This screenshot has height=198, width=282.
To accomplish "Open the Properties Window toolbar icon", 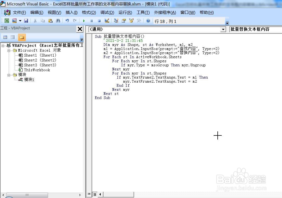I will [124, 21].
